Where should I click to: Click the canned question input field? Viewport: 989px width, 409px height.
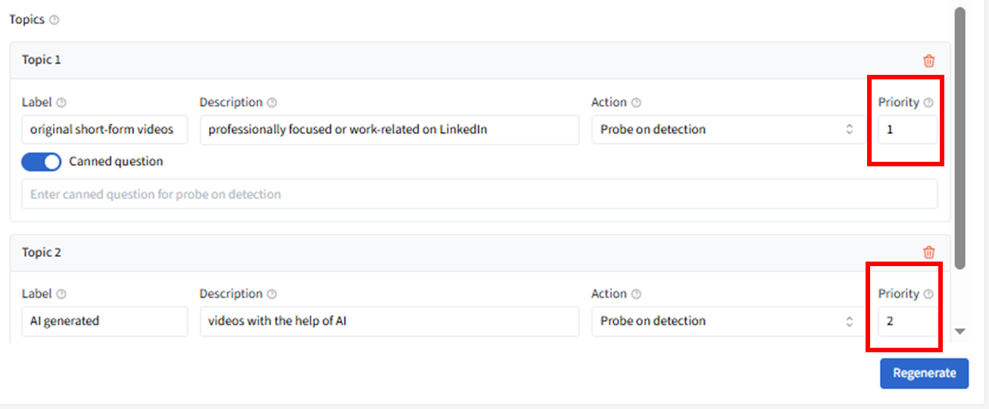point(479,194)
